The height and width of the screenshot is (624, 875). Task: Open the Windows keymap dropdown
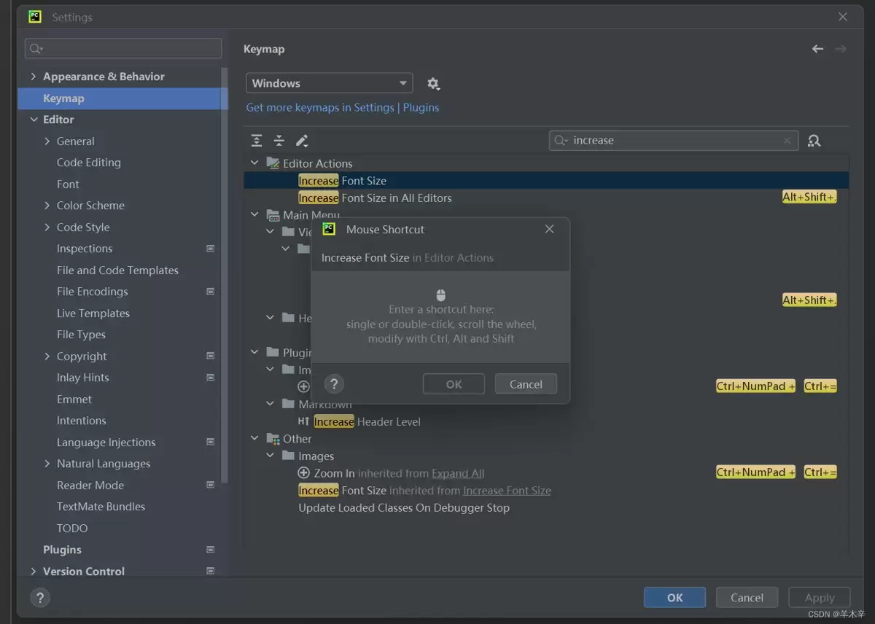tap(330, 83)
